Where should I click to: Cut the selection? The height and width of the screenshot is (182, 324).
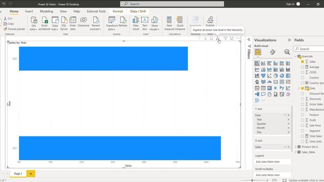tap(8, 18)
